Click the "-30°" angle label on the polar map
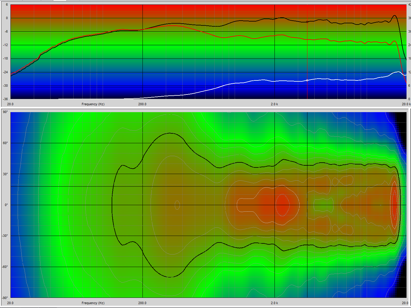Image resolution: width=411 pixels, height=308 pixels. point(5,236)
